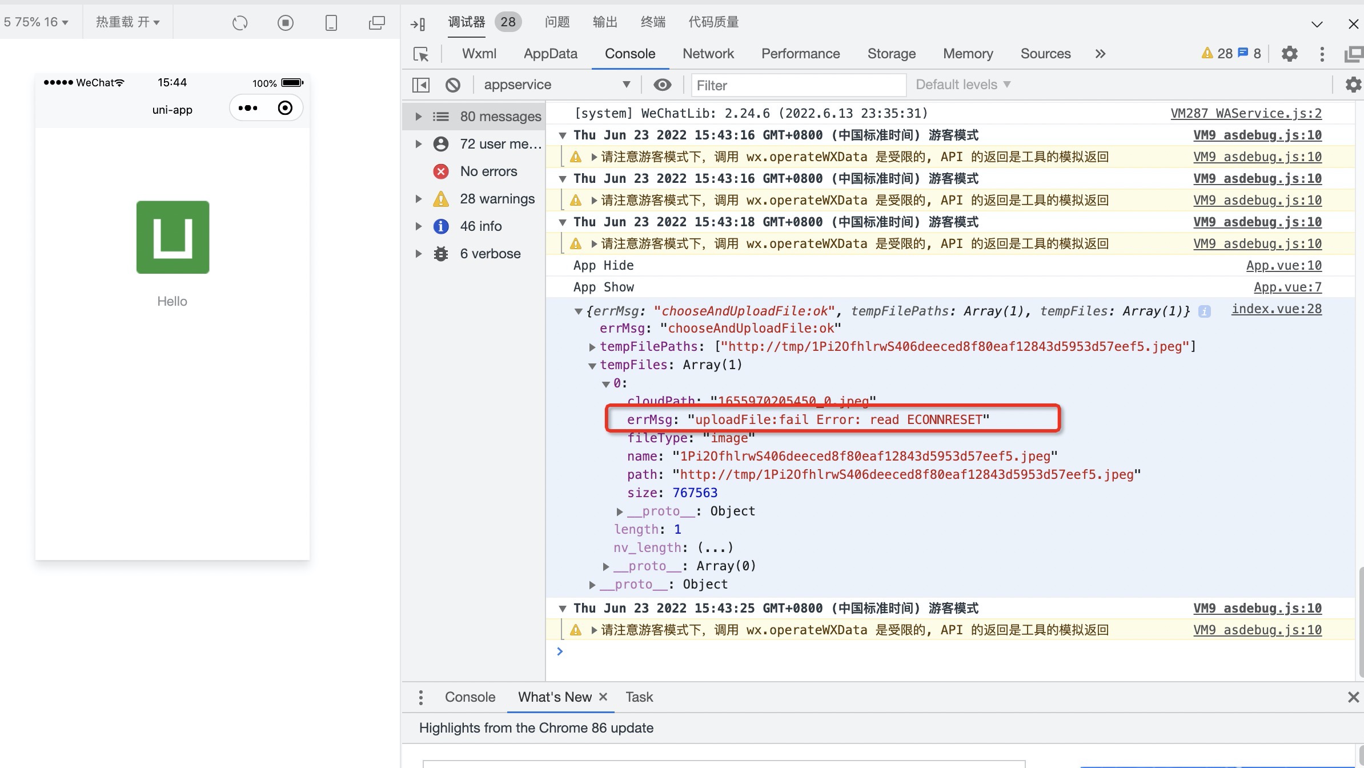Open the index.vue:28 source link

tap(1276, 309)
